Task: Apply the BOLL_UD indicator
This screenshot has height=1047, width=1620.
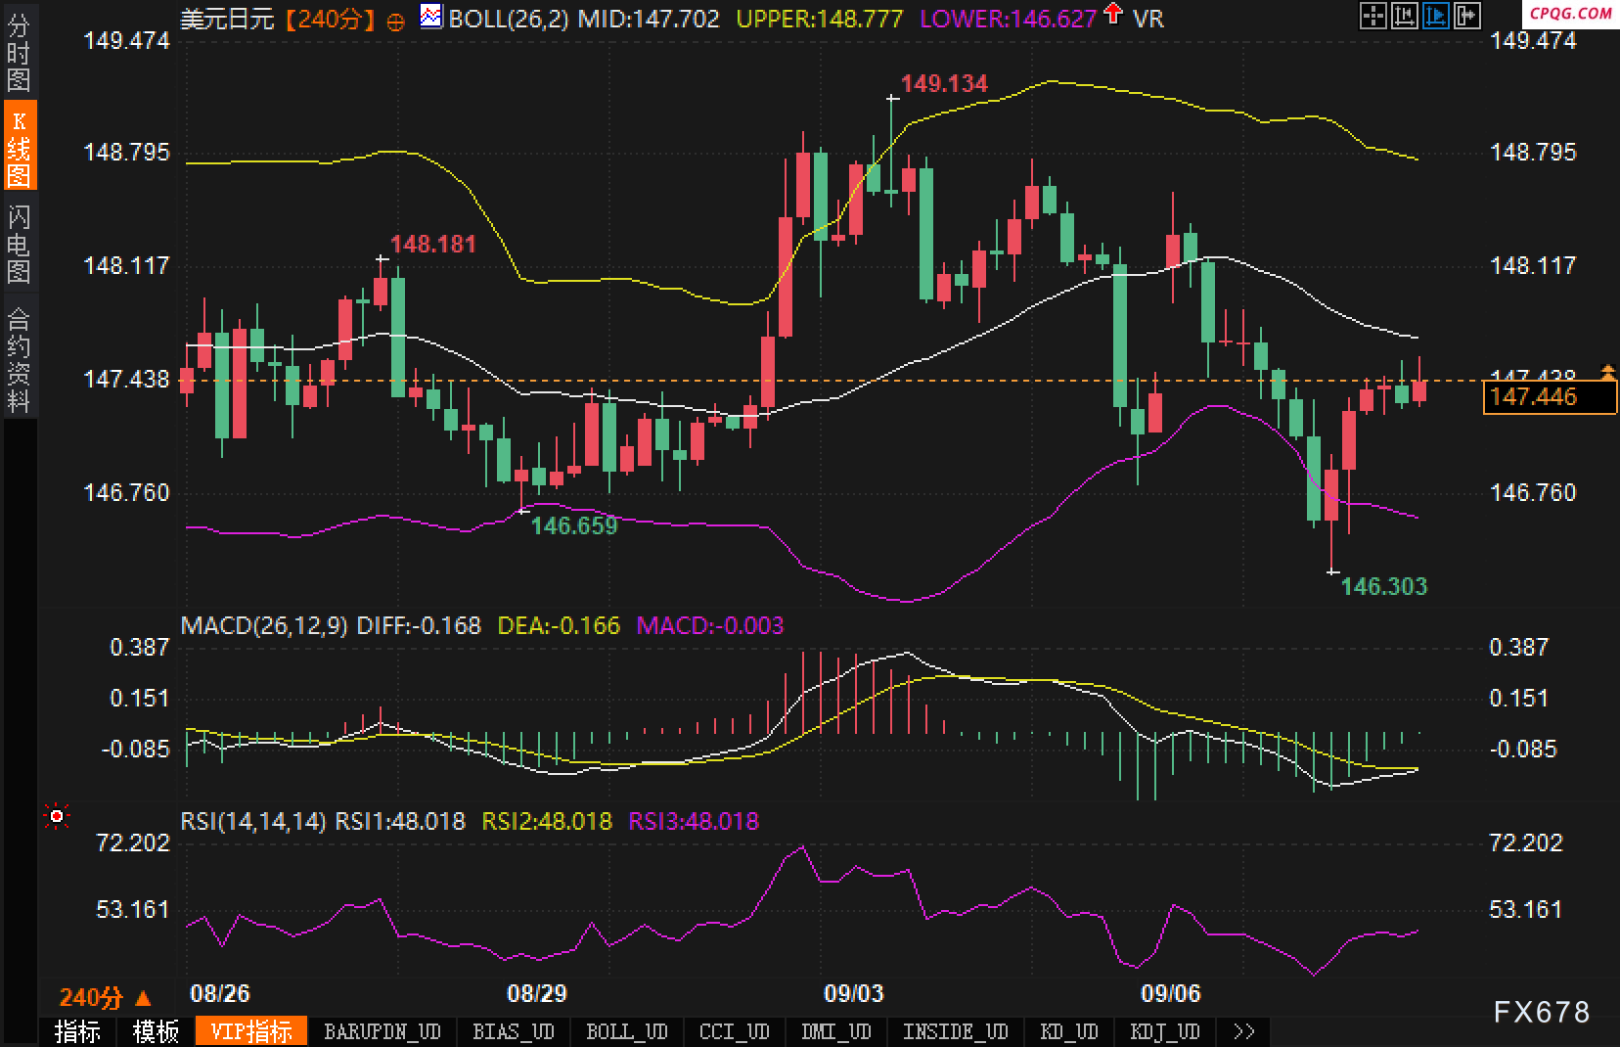Action: 626,1031
